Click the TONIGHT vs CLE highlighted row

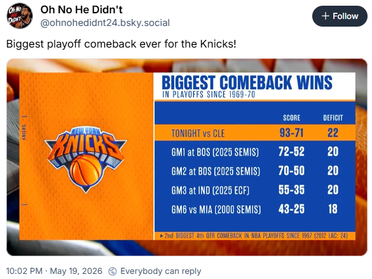tap(255, 133)
